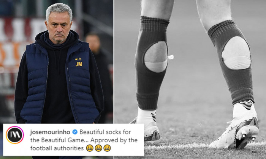Screen dimensions: 266x159
Task: Click the blue verified badge
Action: click(74, 132)
